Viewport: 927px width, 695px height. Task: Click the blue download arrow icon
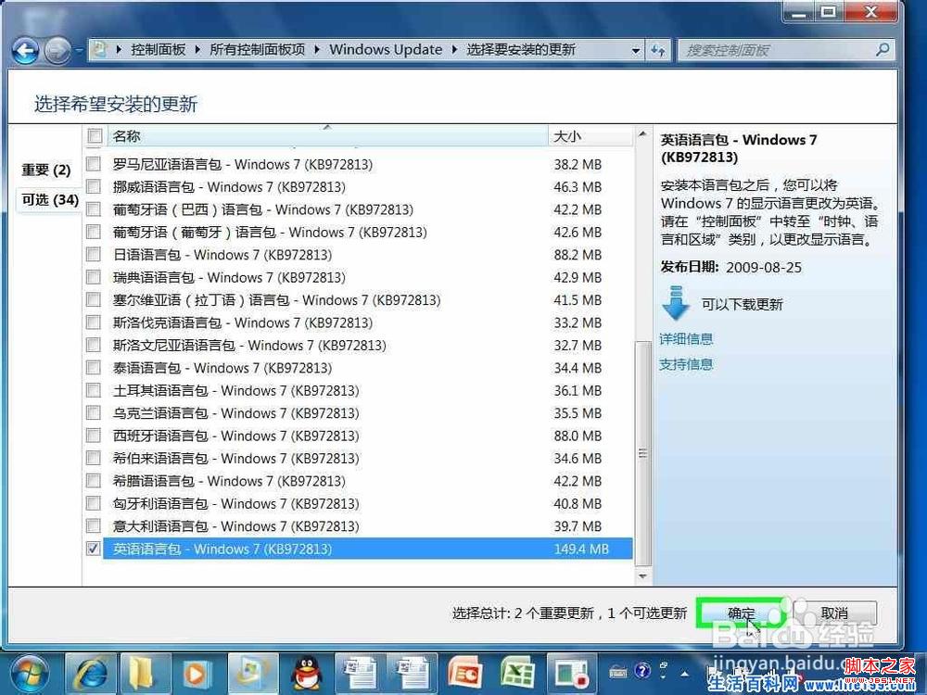677,303
